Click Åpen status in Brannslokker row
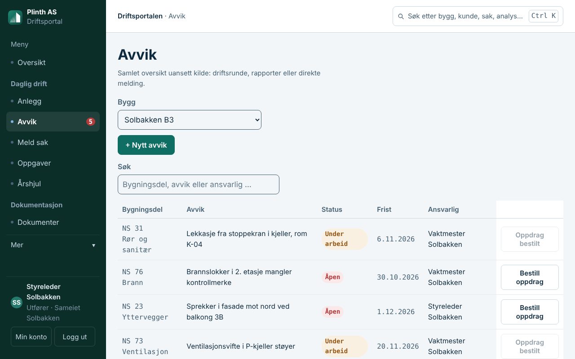Viewport: 575px width, 359px height. 332,277
